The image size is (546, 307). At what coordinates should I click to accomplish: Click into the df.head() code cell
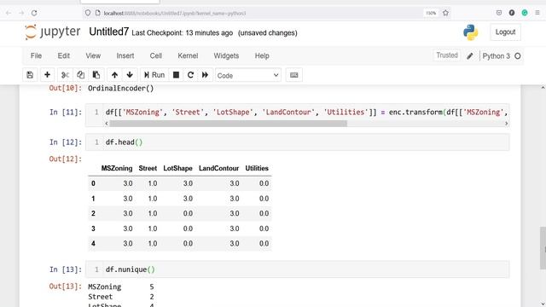(x=298, y=142)
